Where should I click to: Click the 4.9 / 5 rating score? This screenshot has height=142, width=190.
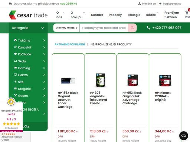11,119
